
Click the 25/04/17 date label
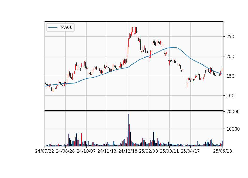pyautogui.click(x=190, y=151)
